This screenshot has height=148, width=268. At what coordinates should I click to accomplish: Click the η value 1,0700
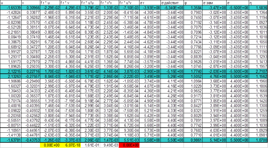(258, 140)
